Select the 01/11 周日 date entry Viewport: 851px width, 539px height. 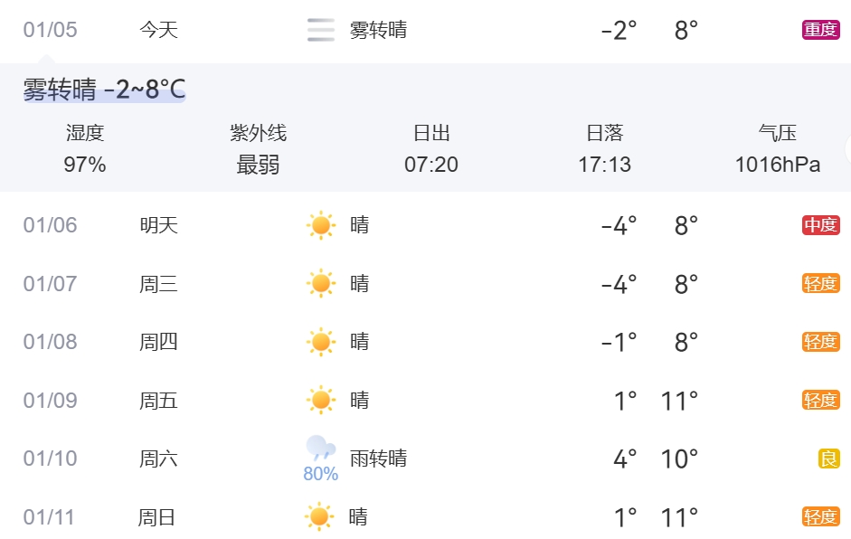click(51, 517)
